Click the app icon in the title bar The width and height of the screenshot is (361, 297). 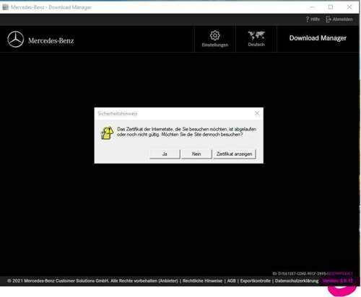click(x=6, y=7)
